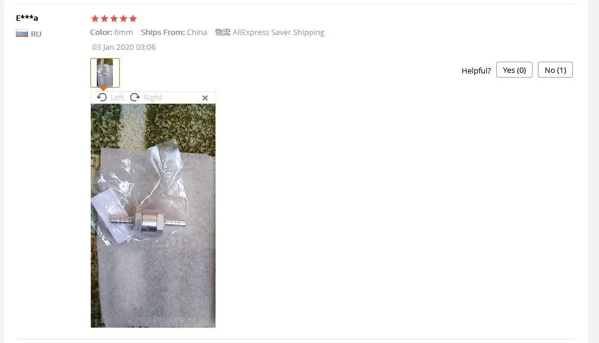Click reviewer name E***a
This screenshot has width=599, height=343.
coord(27,18)
